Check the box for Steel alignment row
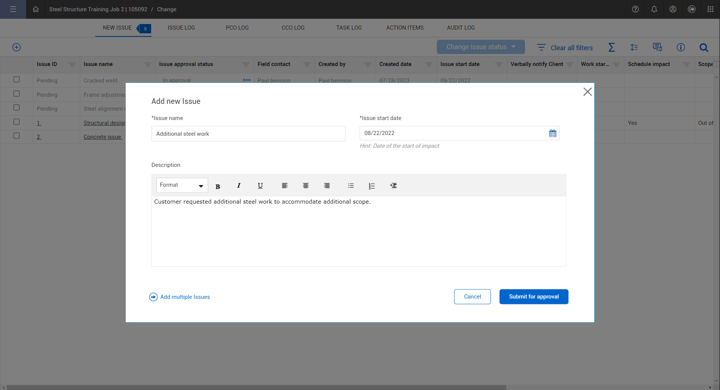 [16, 108]
